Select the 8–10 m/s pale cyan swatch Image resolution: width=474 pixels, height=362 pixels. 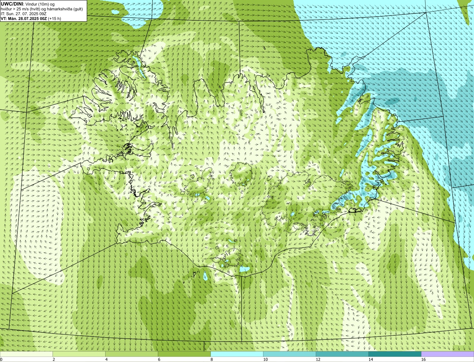pos(237,354)
